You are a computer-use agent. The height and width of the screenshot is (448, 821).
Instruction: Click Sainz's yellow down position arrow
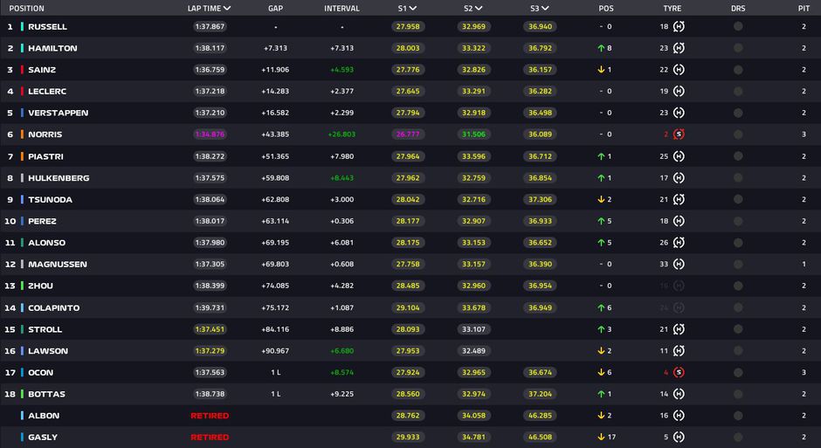coord(601,70)
